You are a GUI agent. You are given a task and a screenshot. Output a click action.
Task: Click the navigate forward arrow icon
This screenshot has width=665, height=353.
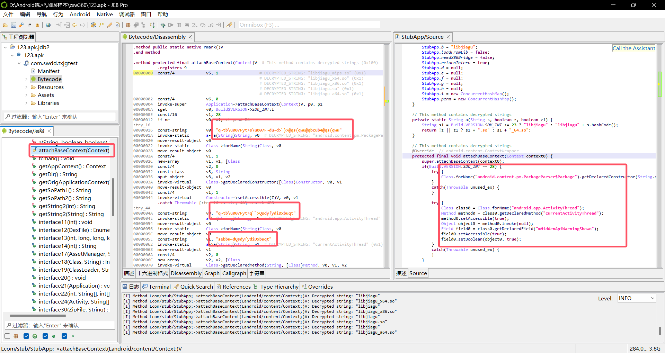click(x=83, y=25)
